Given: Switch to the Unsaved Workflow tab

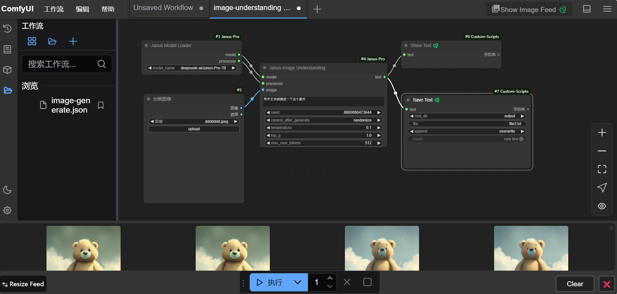Looking at the screenshot, I should pos(163,8).
